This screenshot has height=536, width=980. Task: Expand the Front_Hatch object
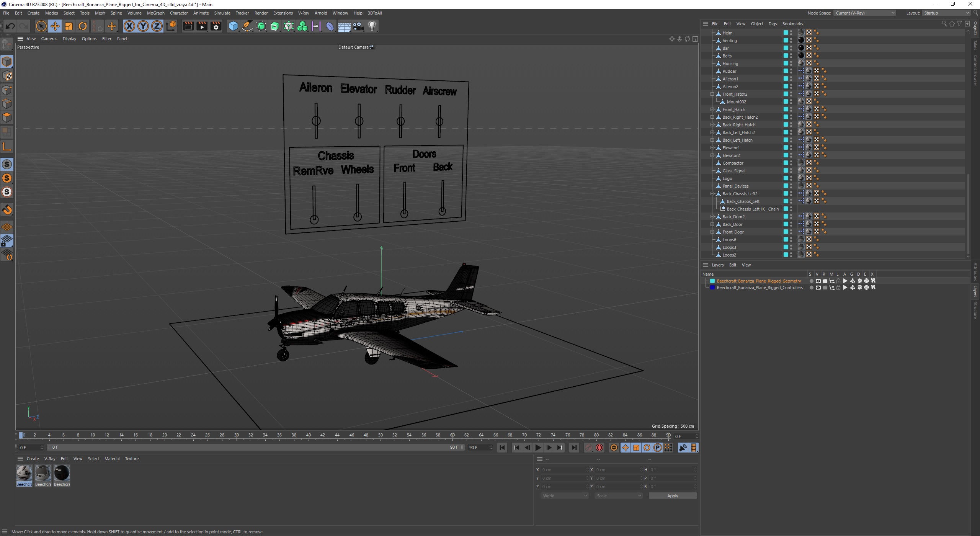pyautogui.click(x=712, y=109)
